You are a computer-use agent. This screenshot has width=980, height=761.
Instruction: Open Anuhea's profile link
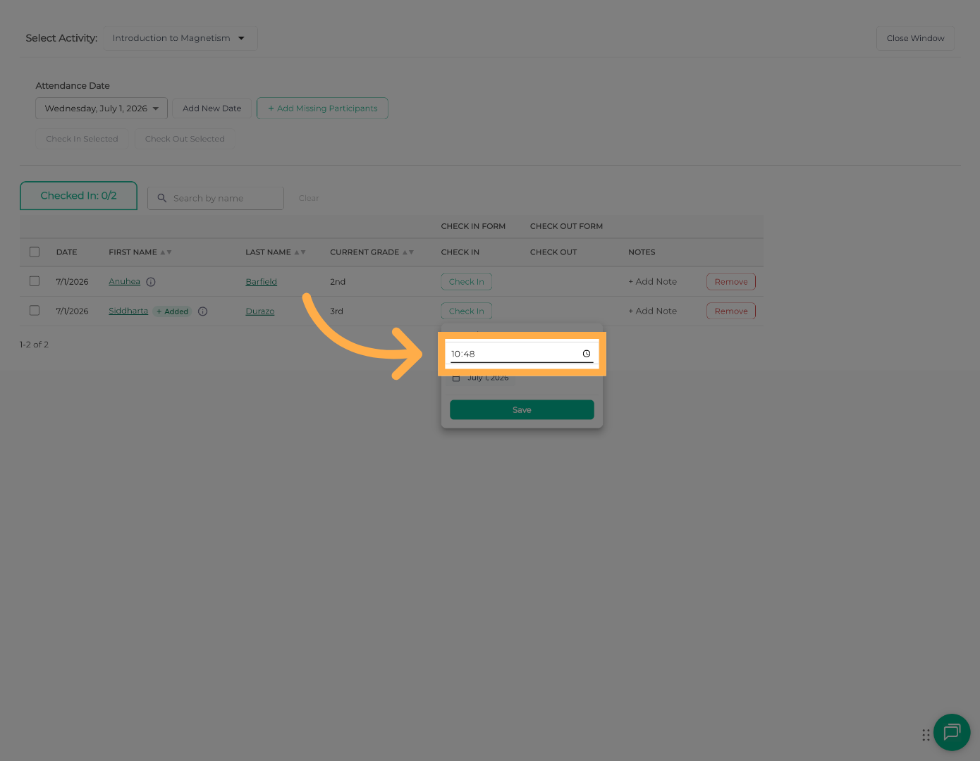point(125,282)
